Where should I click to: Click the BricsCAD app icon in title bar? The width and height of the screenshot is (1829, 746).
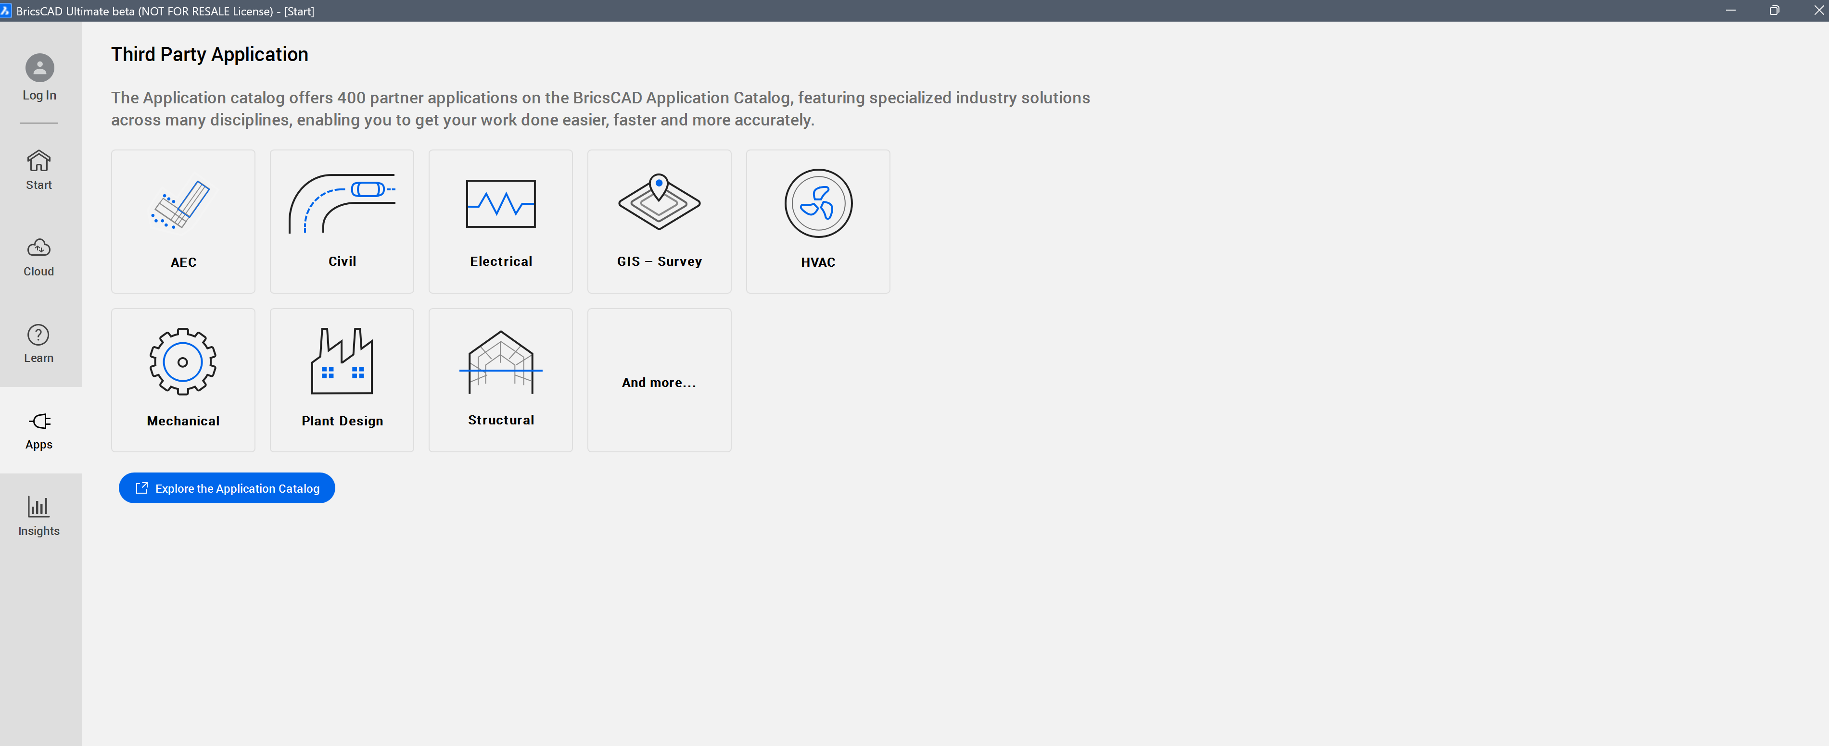6,11
